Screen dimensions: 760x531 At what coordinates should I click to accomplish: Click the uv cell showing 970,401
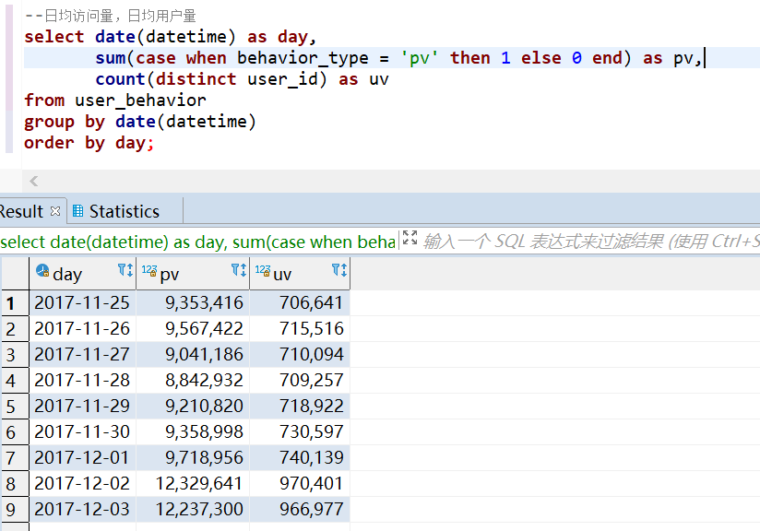[300, 483]
